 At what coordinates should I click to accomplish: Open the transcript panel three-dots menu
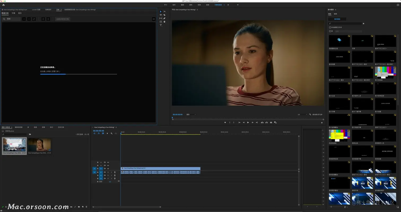pos(154,19)
